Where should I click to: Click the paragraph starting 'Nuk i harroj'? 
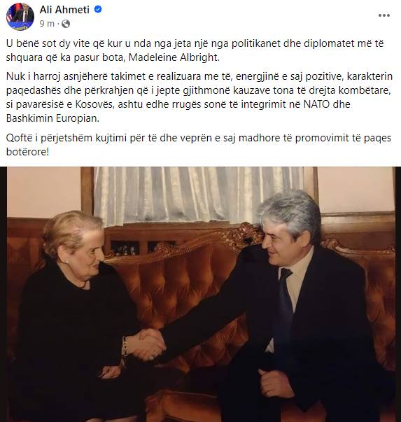click(199, 97)
